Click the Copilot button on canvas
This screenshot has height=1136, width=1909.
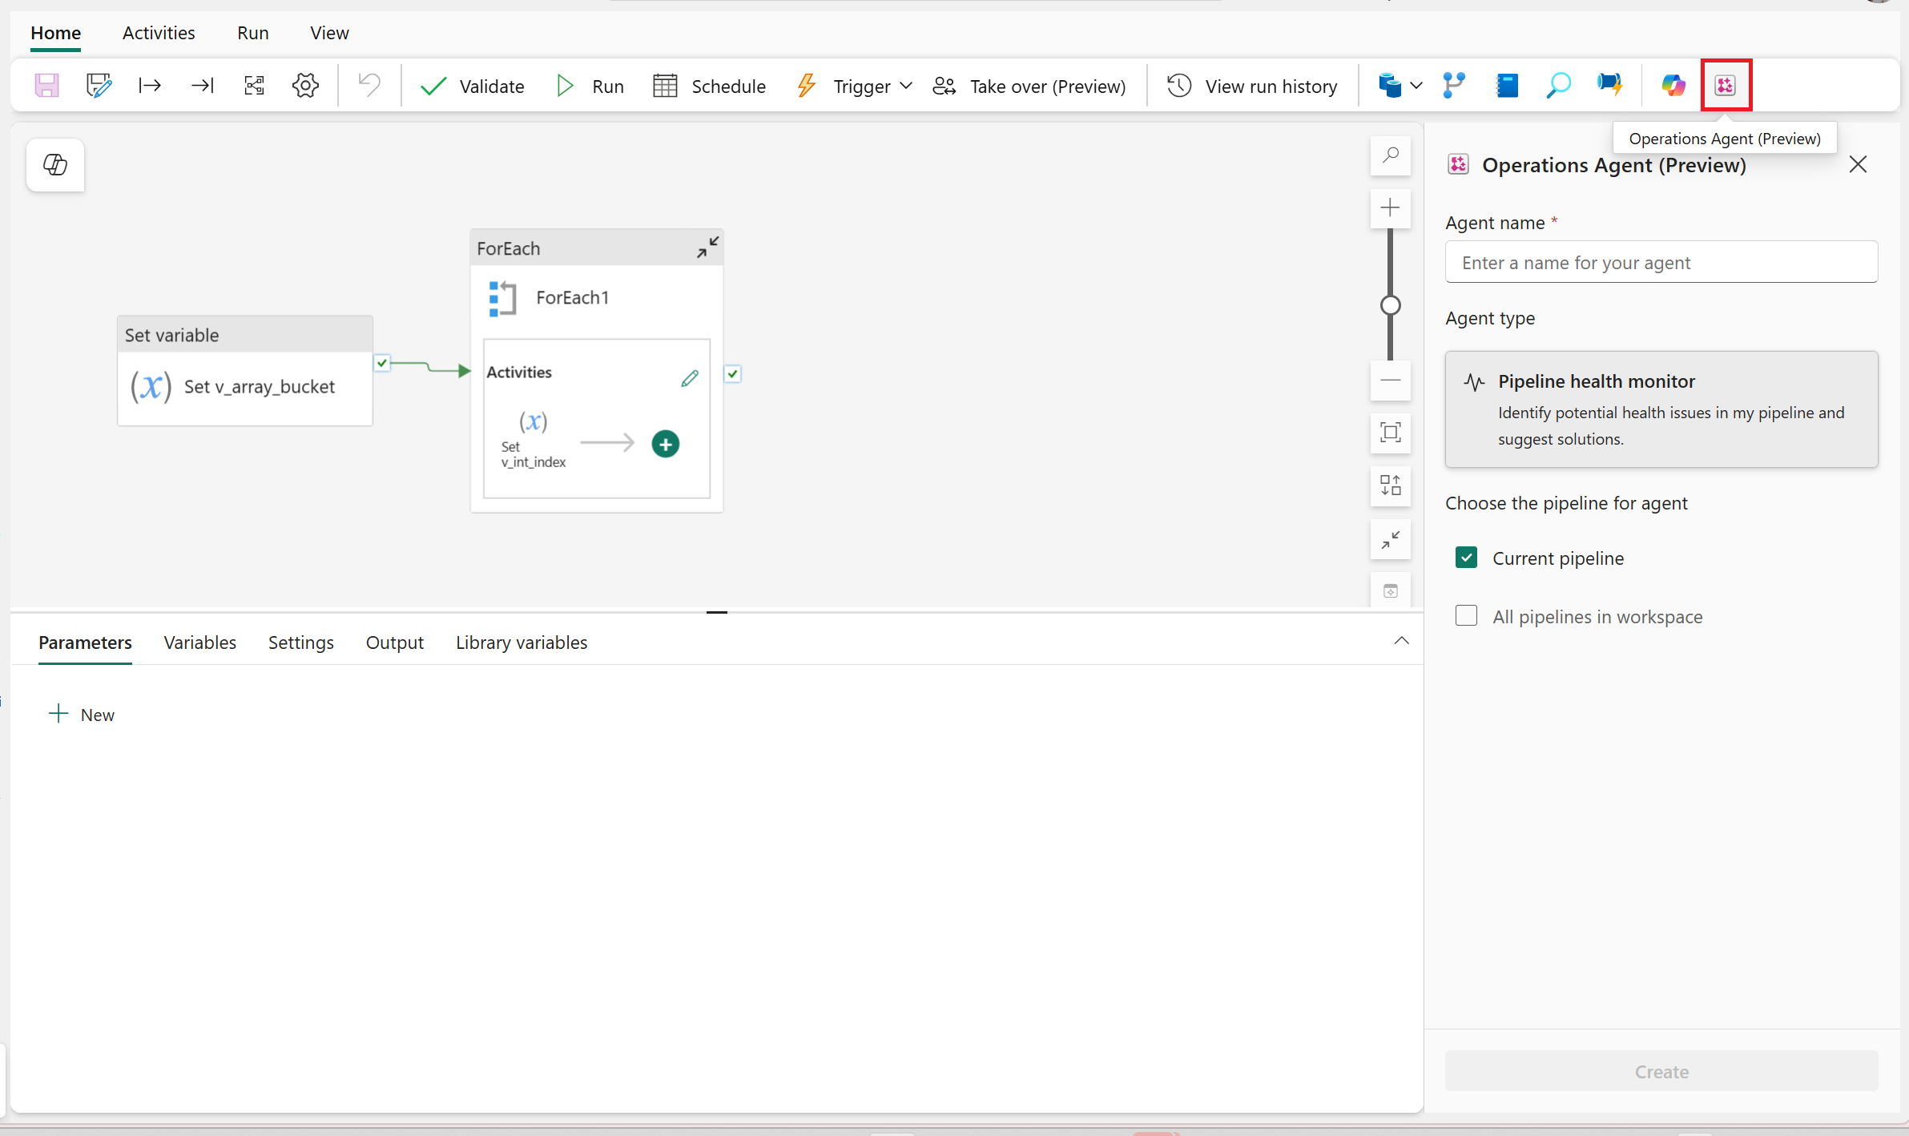[55, 165]
